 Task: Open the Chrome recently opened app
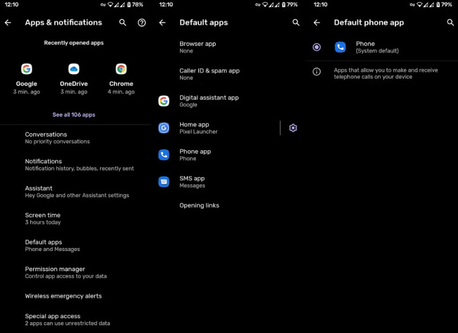pyautogui.click(x=121, y=79)
